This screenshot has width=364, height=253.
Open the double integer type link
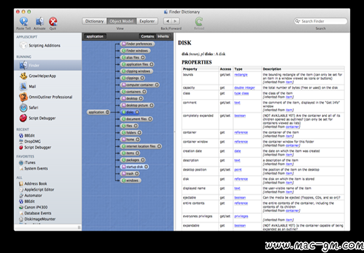click(x=244, y=87)
